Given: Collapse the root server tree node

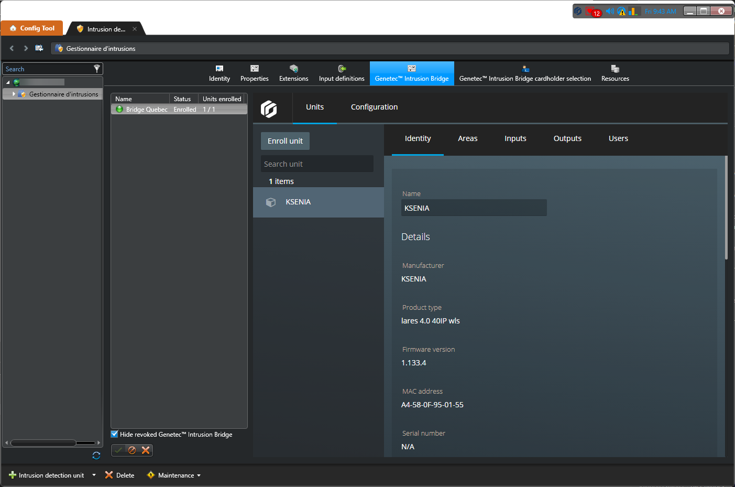Looking at the screenshot, I should pyautogui.click(x=8, y=82).
